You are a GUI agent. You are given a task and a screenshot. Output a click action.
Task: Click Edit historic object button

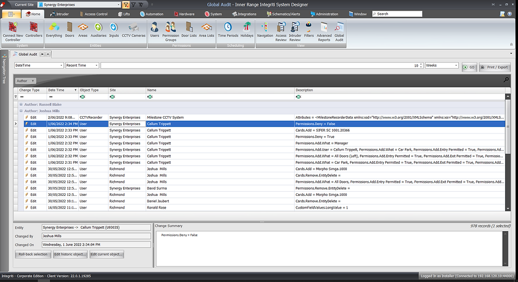click(x=70, y=254)
